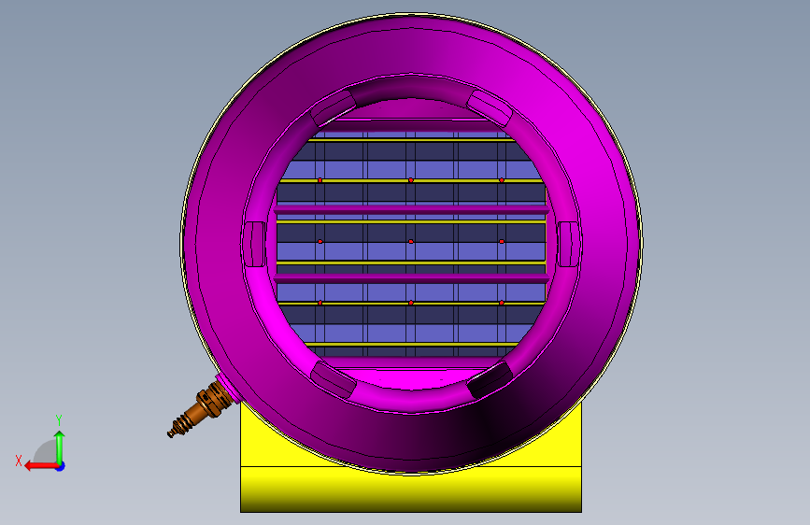This screenshot has height=525, width=810.
Task: Click the red 'X' axis label
Action: [19, 461]
